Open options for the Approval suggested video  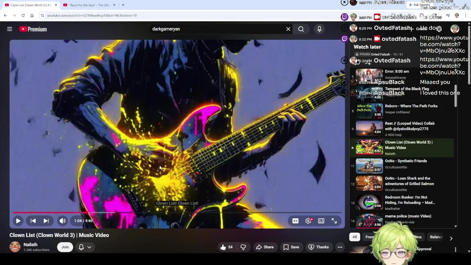point(456,250)
